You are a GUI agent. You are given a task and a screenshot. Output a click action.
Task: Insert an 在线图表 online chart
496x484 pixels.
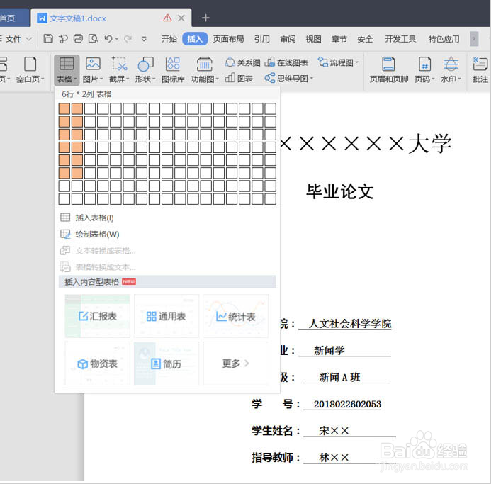286,62
